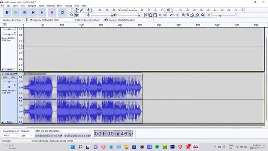
Task: Open the Edit menu
Action: click(x=8, y=5)
